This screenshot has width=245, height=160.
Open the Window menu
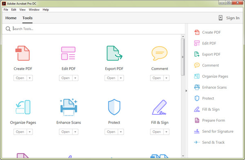(34, 9)
